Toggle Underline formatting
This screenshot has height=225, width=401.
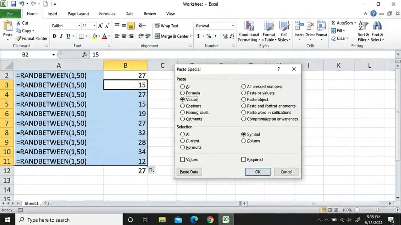(x=68, y=36)
